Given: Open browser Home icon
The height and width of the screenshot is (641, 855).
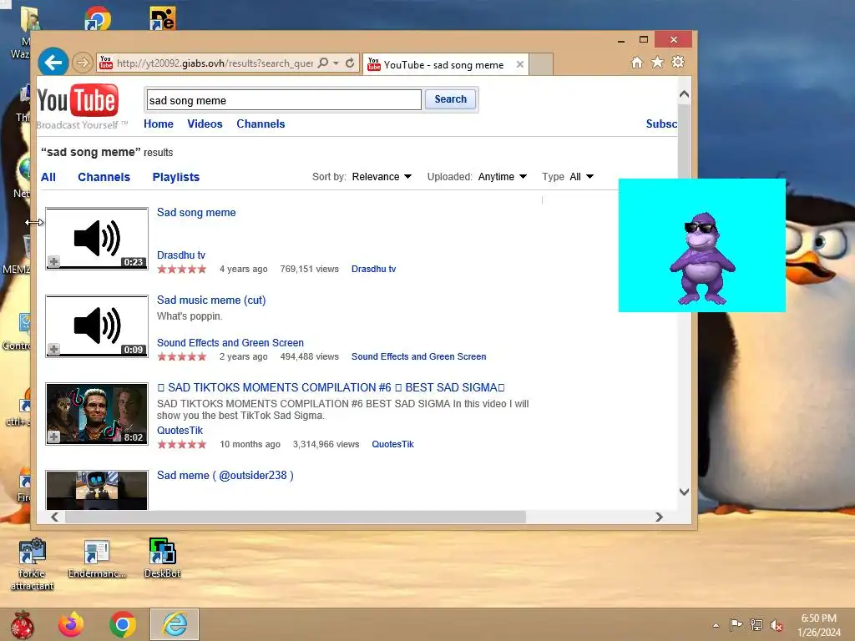Looking at the screenshot, I should pos(637,63).
